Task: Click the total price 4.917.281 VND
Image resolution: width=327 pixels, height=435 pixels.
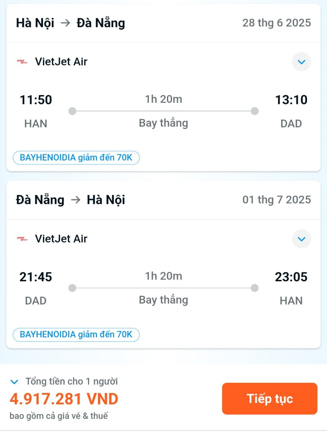Action: 64,399
